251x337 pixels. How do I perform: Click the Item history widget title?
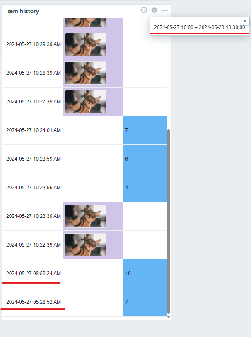pos(22,11)
